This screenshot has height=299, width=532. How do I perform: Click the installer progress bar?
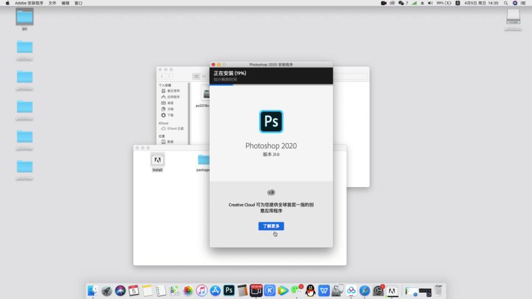coord(271,84)
